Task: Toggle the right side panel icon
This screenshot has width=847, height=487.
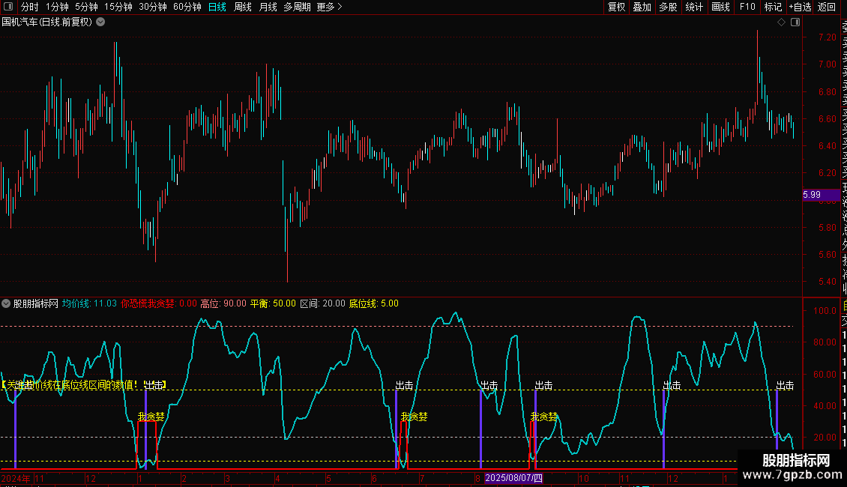Action: tap(794, 22)
